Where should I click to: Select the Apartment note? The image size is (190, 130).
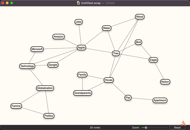160,100
